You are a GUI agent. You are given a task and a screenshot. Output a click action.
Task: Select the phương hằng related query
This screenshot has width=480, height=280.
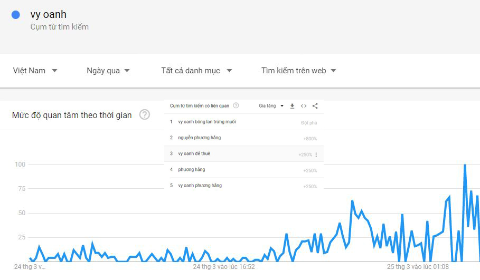pos(192,169)
